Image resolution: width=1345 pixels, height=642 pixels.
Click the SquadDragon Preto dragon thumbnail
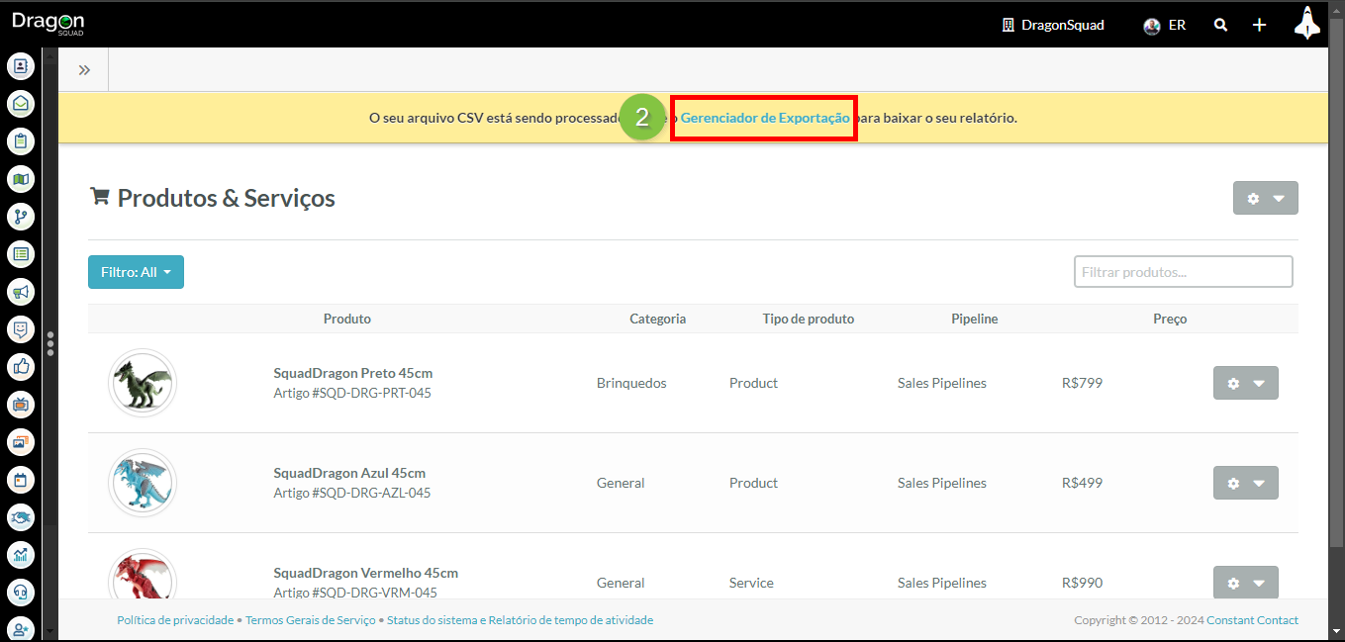pyautogui.click(x=143, y=383)
